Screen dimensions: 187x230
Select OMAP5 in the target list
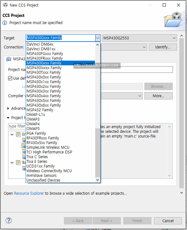click(60, 129)
